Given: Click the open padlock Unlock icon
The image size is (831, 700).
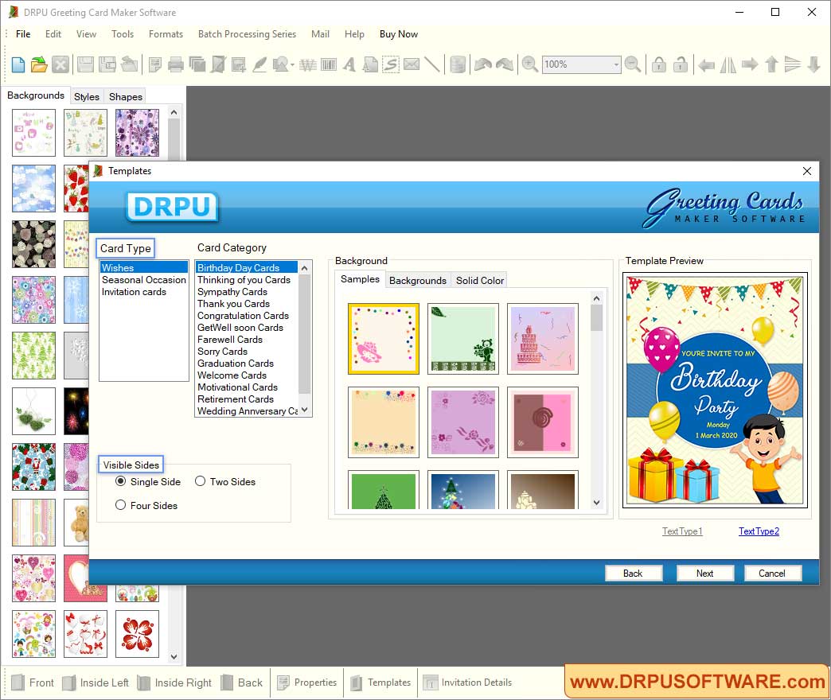Looking at the screenshot, I should [681, 64].
